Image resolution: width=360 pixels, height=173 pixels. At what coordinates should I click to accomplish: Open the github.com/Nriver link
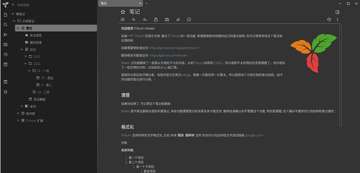168,55
